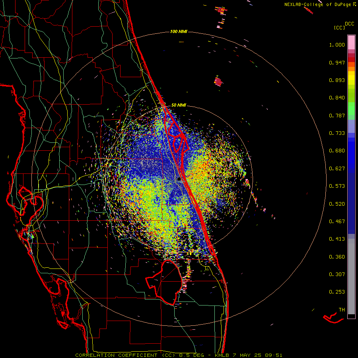Click the 1.000 color scale value
Screen dimensions: 358x358
(x=337, y=45)
